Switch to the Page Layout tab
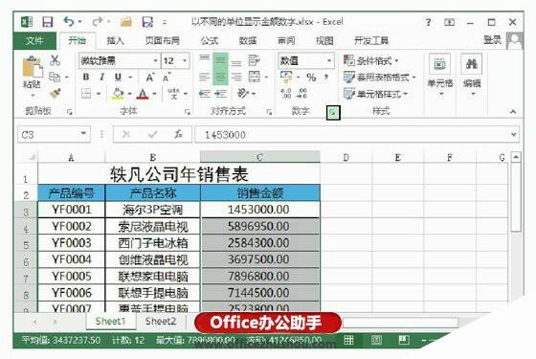The image size is (536, 359). (x=163, y=40)
